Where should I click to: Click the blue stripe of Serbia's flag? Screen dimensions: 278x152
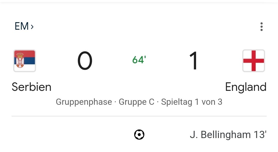29,61
